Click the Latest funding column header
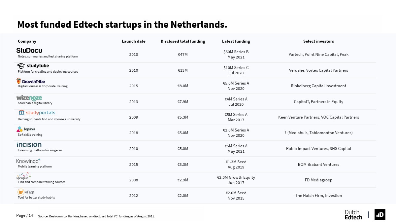Screen dimensions: 396x223 pyautogui.click(x=236, y=41)
